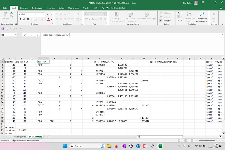Open the textsequence sheet tab

pos(20,137)
